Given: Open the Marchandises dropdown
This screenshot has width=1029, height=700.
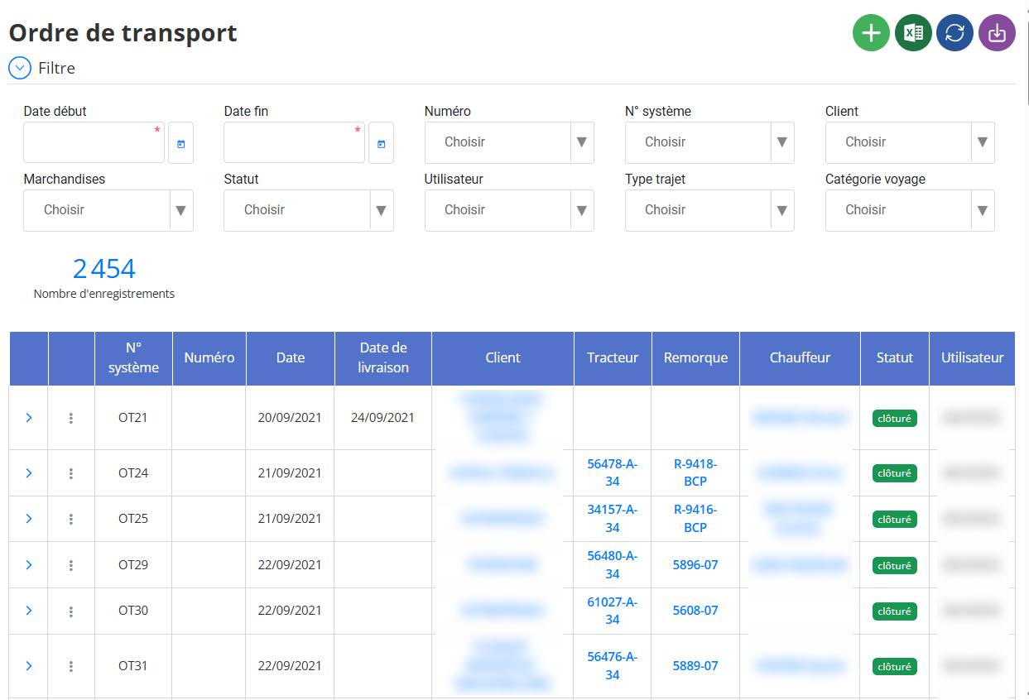Looking at the screenshot, I should (x=108, y=210).
